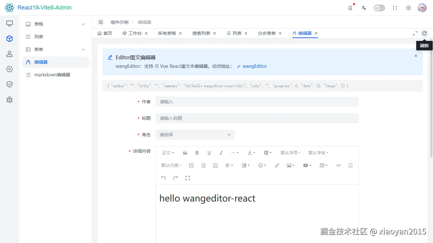Open the 角色 select dropdown
Image resolution: width=433 pixels, height=243 pixels.
195,135
